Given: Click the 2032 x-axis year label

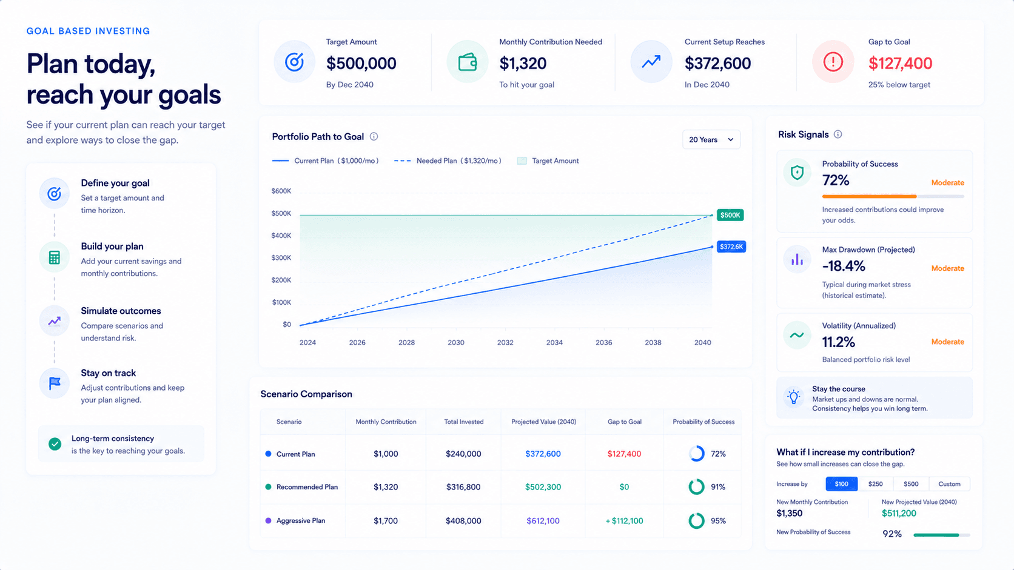Looking at the screenshot, I should point(505,343).
